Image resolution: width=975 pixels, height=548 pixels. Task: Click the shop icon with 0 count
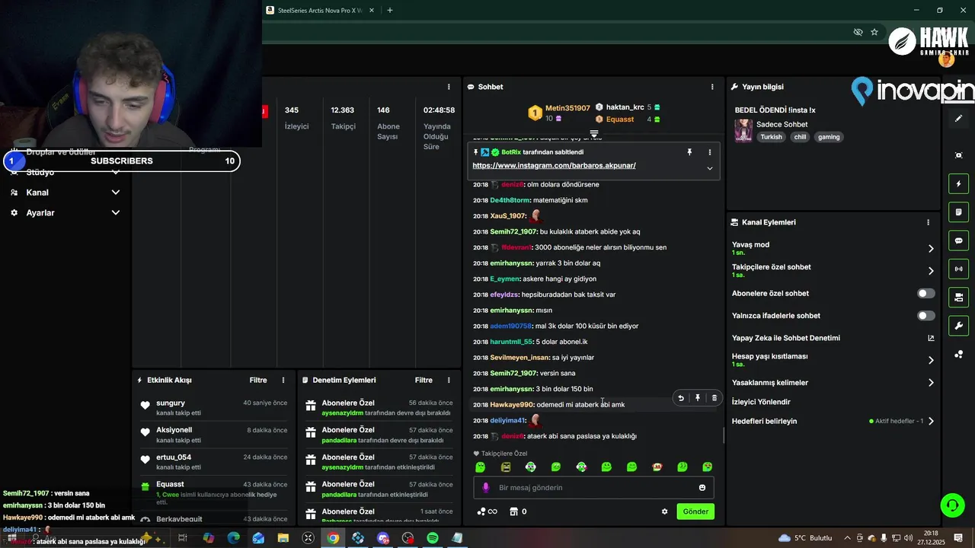[x=518, y=511]
